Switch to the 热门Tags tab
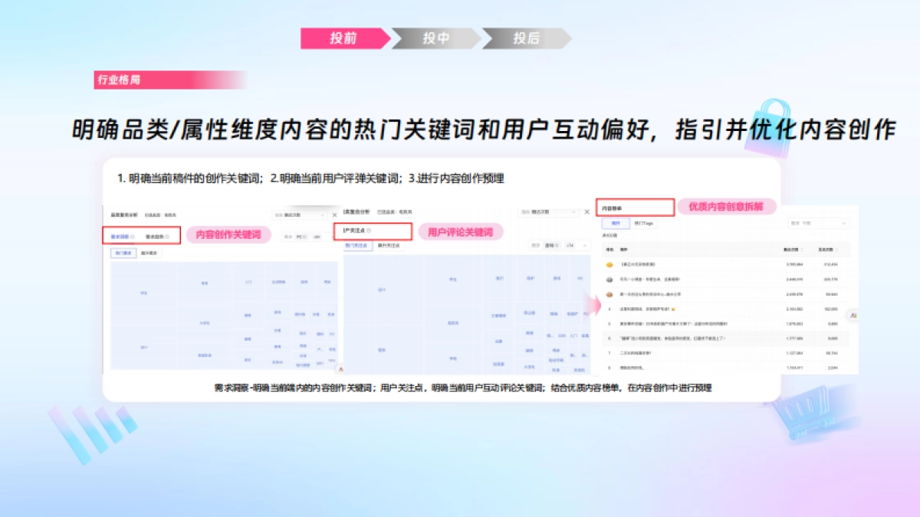The height and width of the screenshot is (517, 920). (x=642, y=224)
